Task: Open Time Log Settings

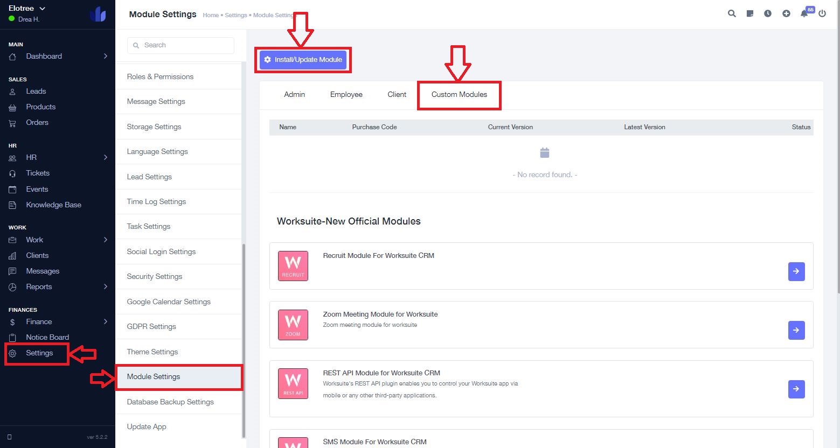Action: (x=178, y=201)
